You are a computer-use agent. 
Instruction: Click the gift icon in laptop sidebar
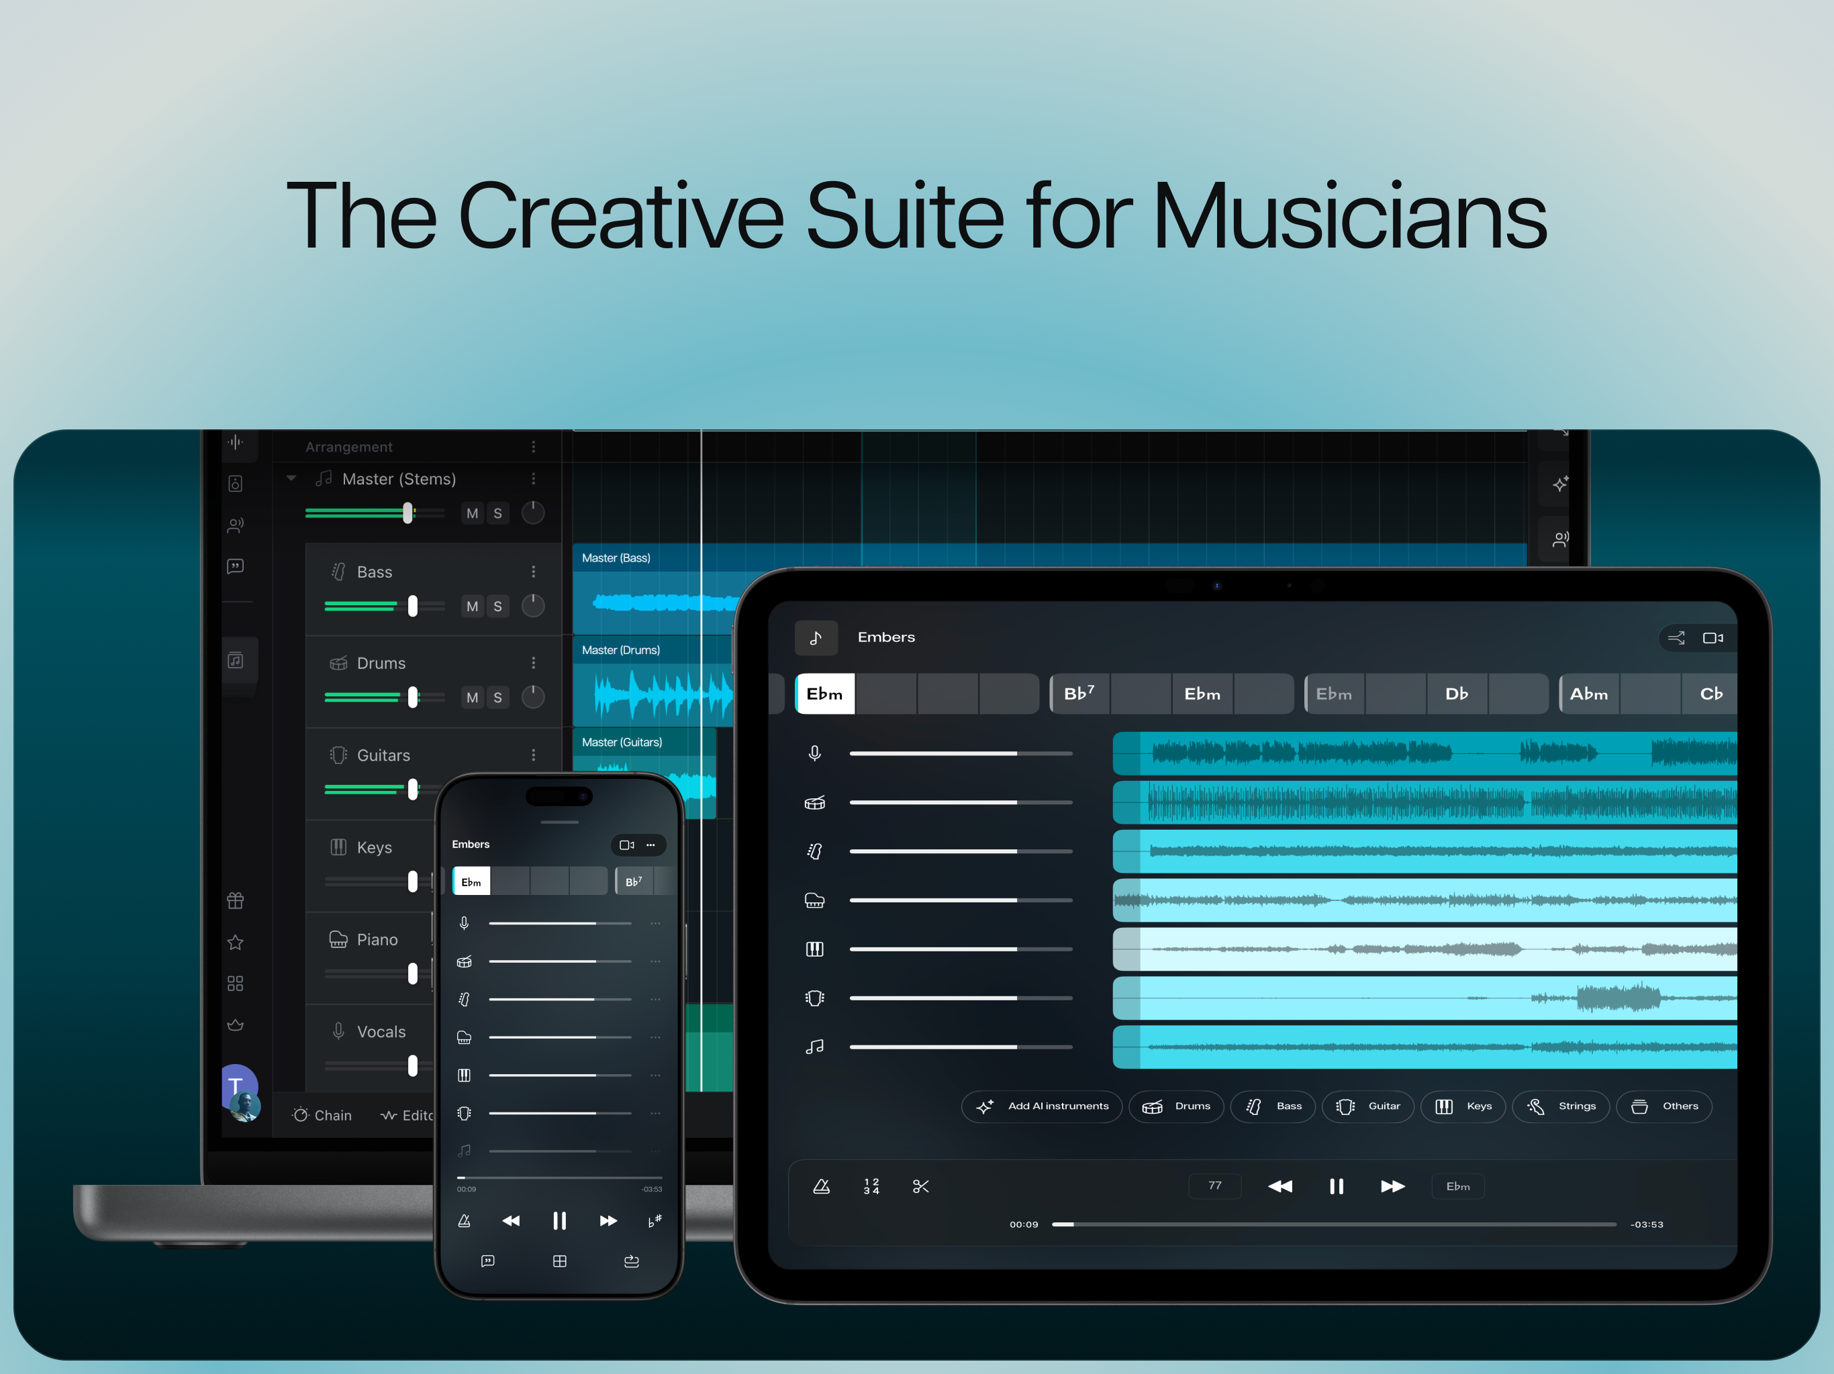click(x=236, y=900)
